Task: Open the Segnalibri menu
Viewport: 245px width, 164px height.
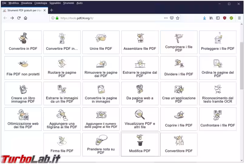Action: [x=55, y=3]
